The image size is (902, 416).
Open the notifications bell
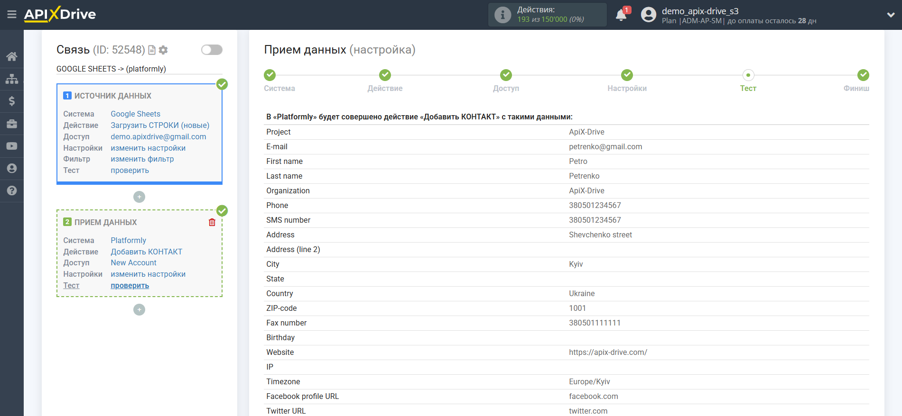(621, 15)
